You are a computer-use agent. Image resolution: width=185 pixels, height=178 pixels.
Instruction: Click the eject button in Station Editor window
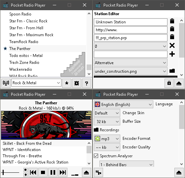coord(179,83)
